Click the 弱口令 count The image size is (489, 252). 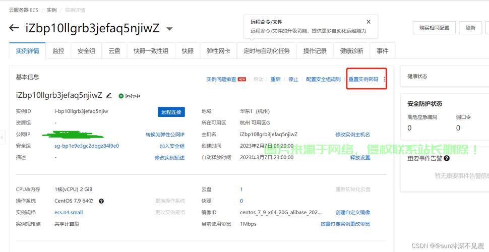tap(458, 128)
